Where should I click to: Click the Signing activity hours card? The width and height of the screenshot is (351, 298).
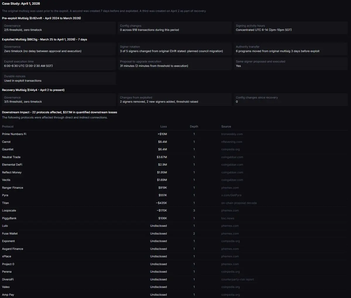click(x=290, y=28)
